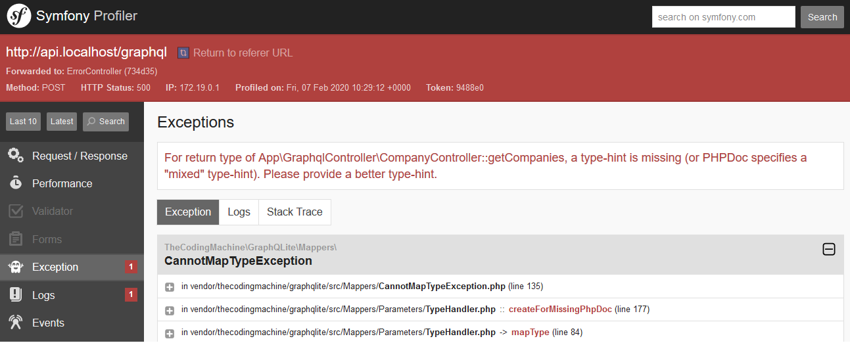Click the HTTP Status 500 value
Screen dimensions: 850x343
tap(143, 87)
